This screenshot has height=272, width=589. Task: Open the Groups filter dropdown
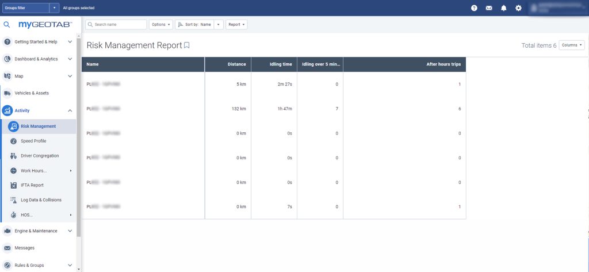(x=55, y=8)
